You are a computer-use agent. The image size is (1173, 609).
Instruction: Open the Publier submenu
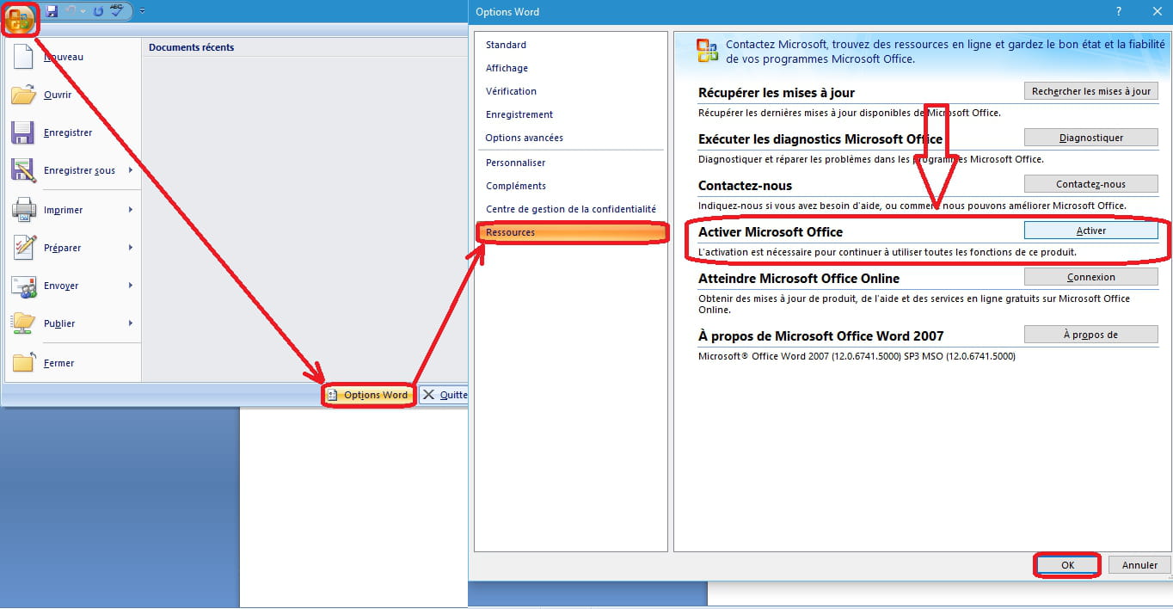(x=73, y=323)
